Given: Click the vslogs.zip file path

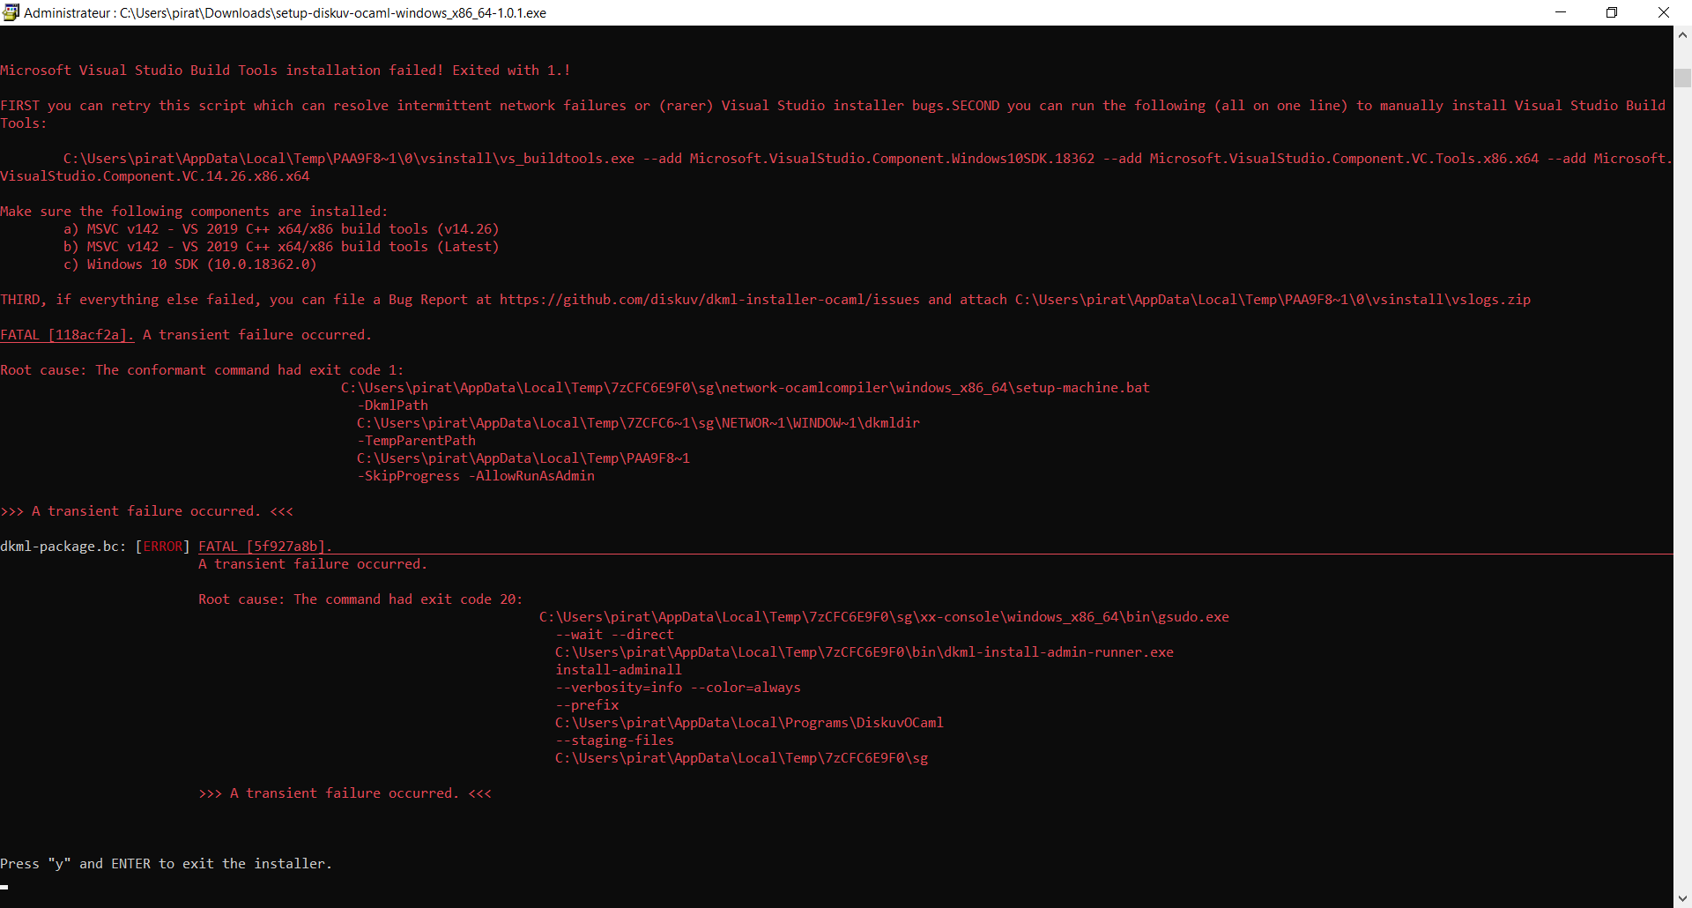Looking at the screenshot, I should 1273,300.
